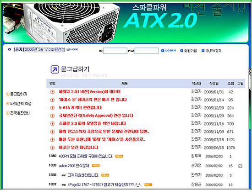252x190 pixels.
Task: Click the arrow icon next to 묻고답하기 heading
Action: coord(55,69)
